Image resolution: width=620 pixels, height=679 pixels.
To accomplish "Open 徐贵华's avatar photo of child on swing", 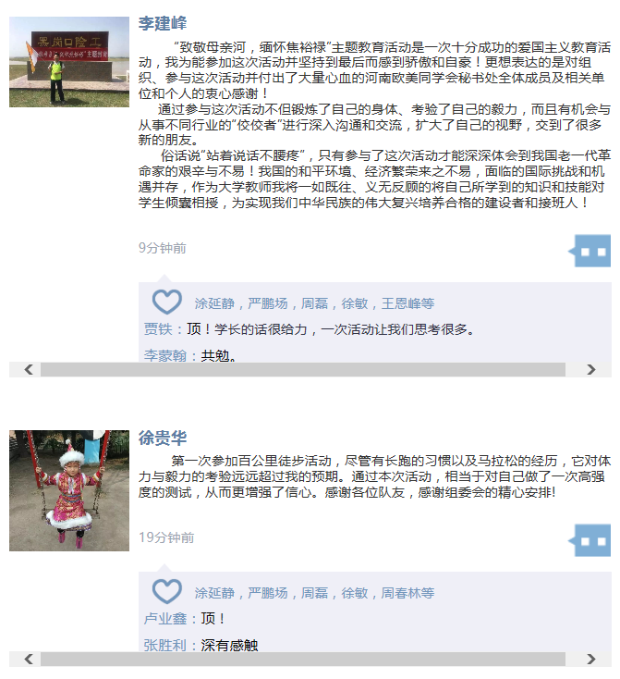I will click(x=69, y=490).
